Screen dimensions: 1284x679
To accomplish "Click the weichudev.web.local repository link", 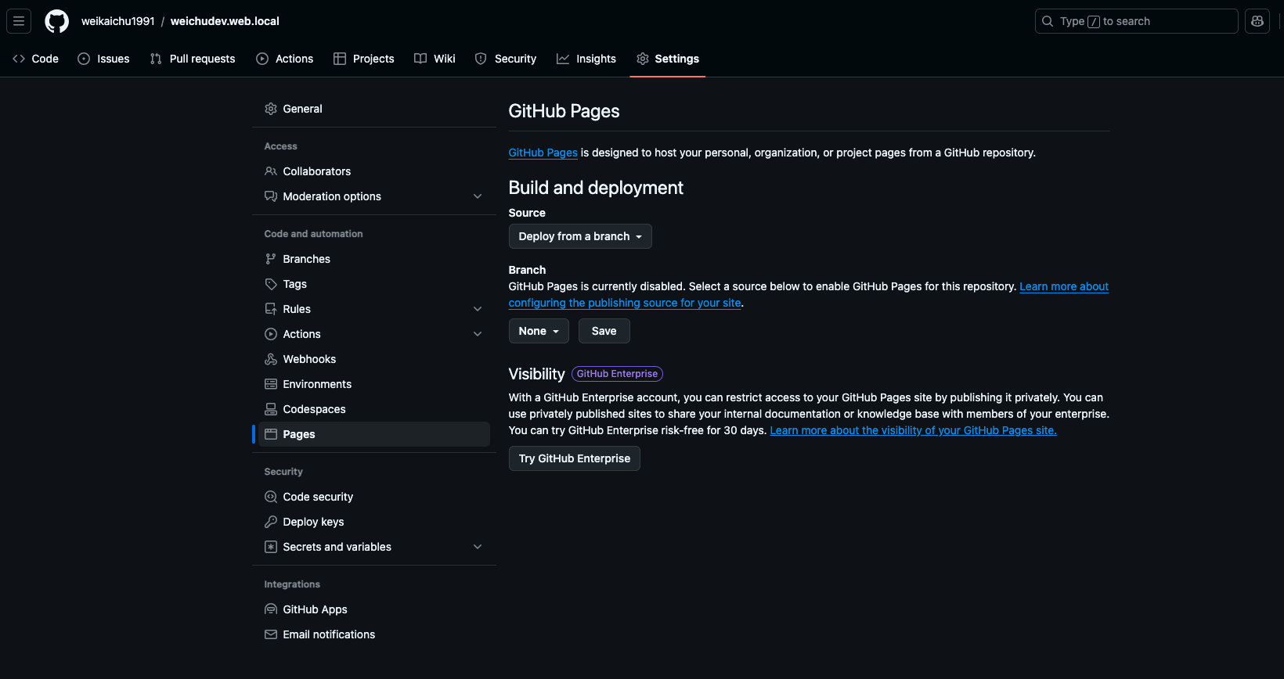I will [225, 21].
